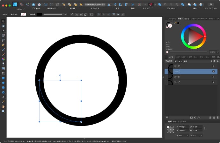This screenshot has width=220, height=143.
Task: Click the fill (塗りつぶし) swatch in context bar
Action: coord(23,14)
